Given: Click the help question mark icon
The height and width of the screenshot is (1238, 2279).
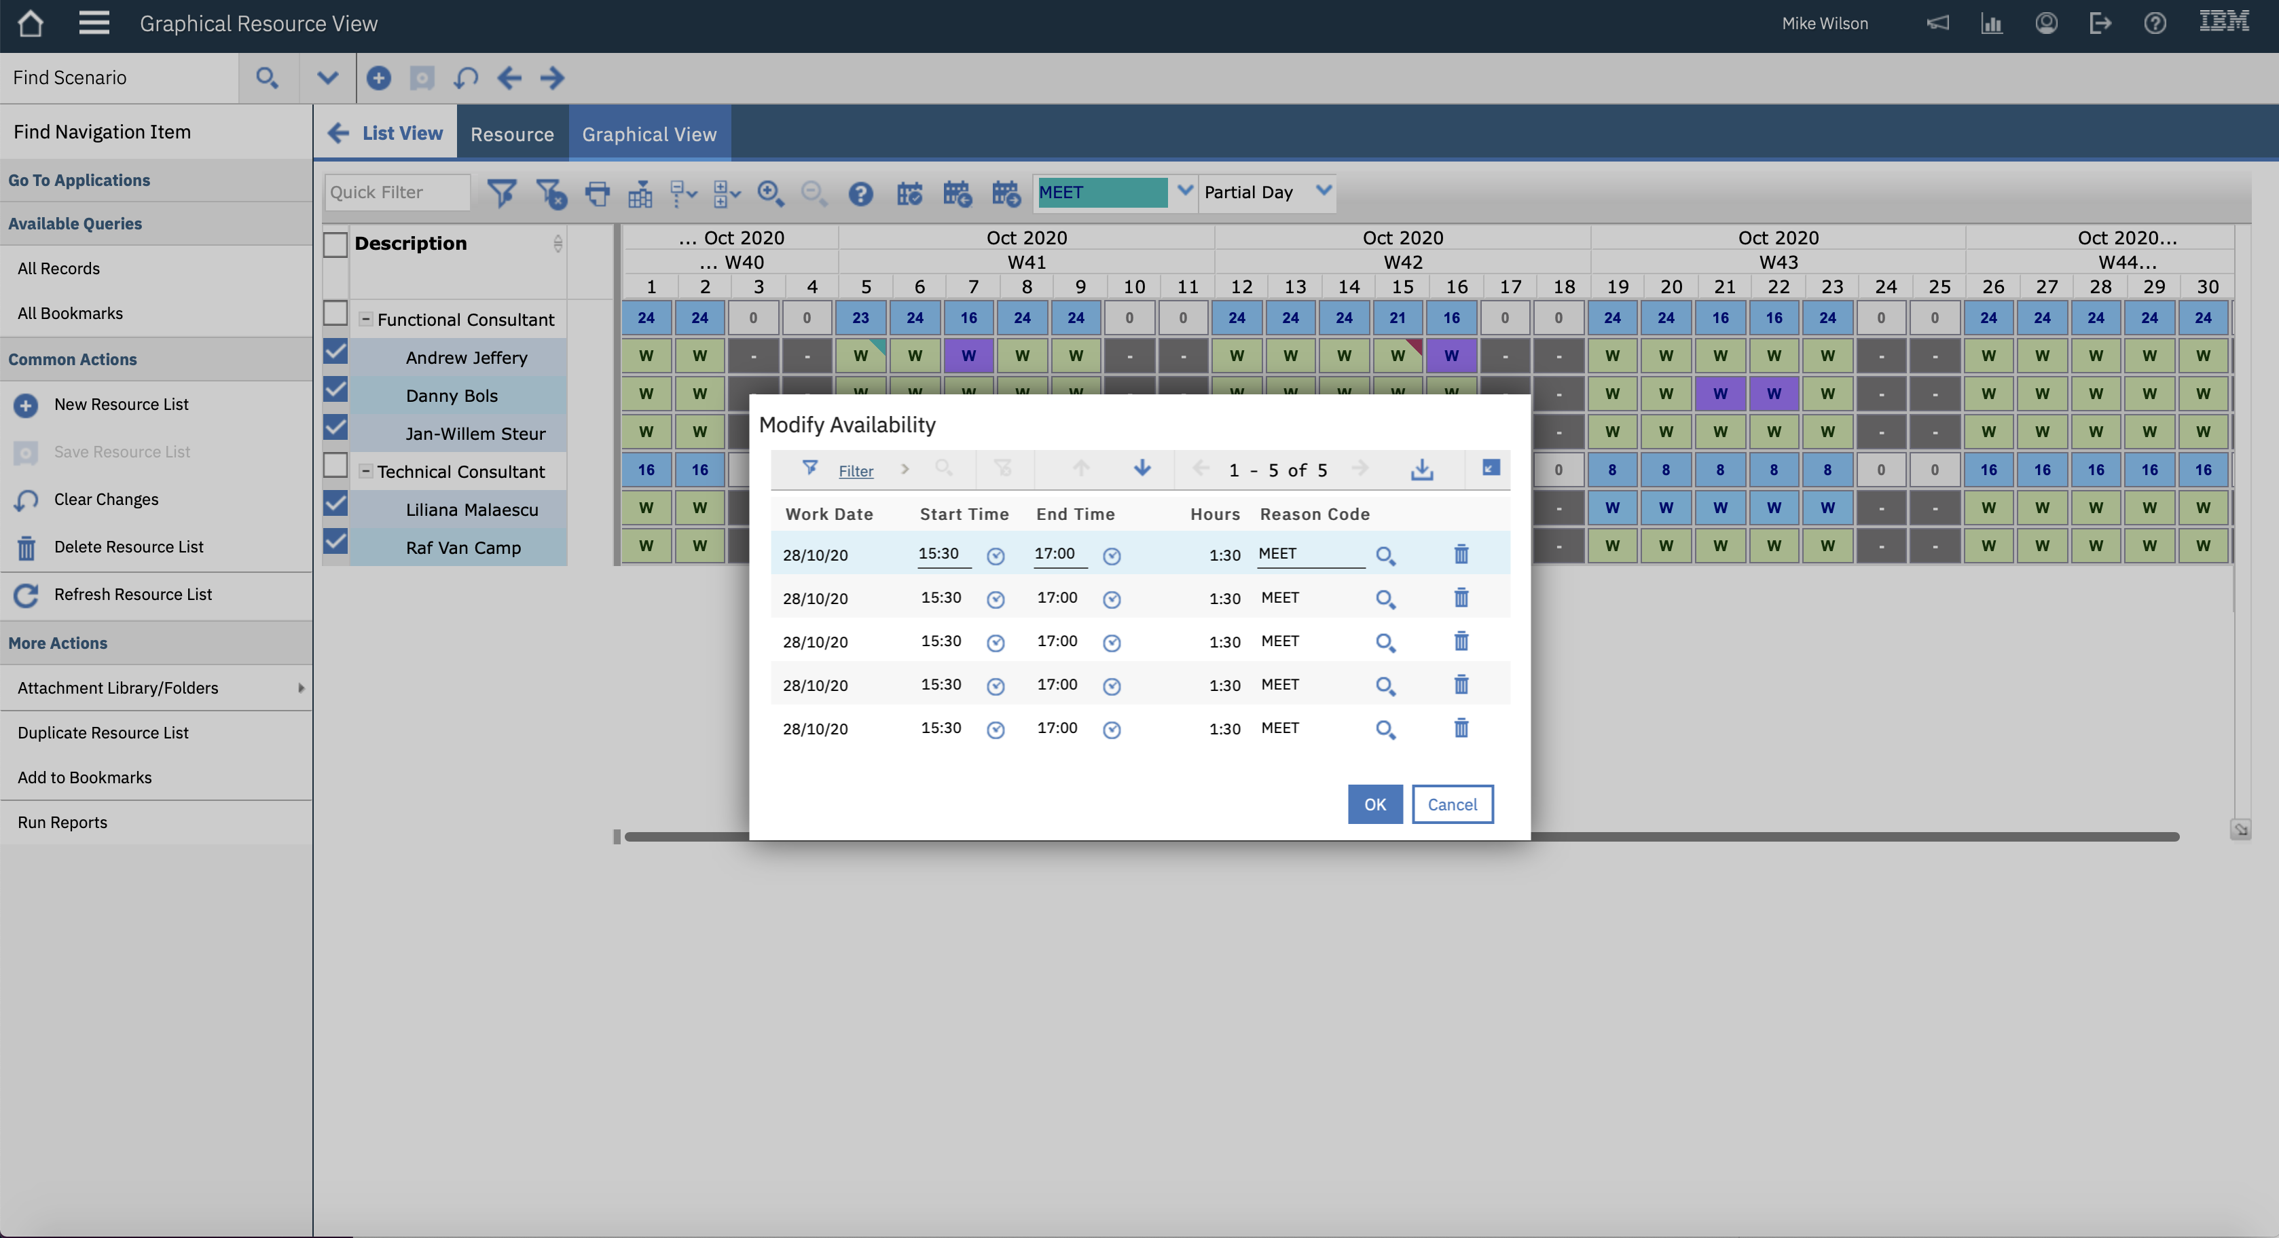Looking at the screenshot, I should (860, 193).
